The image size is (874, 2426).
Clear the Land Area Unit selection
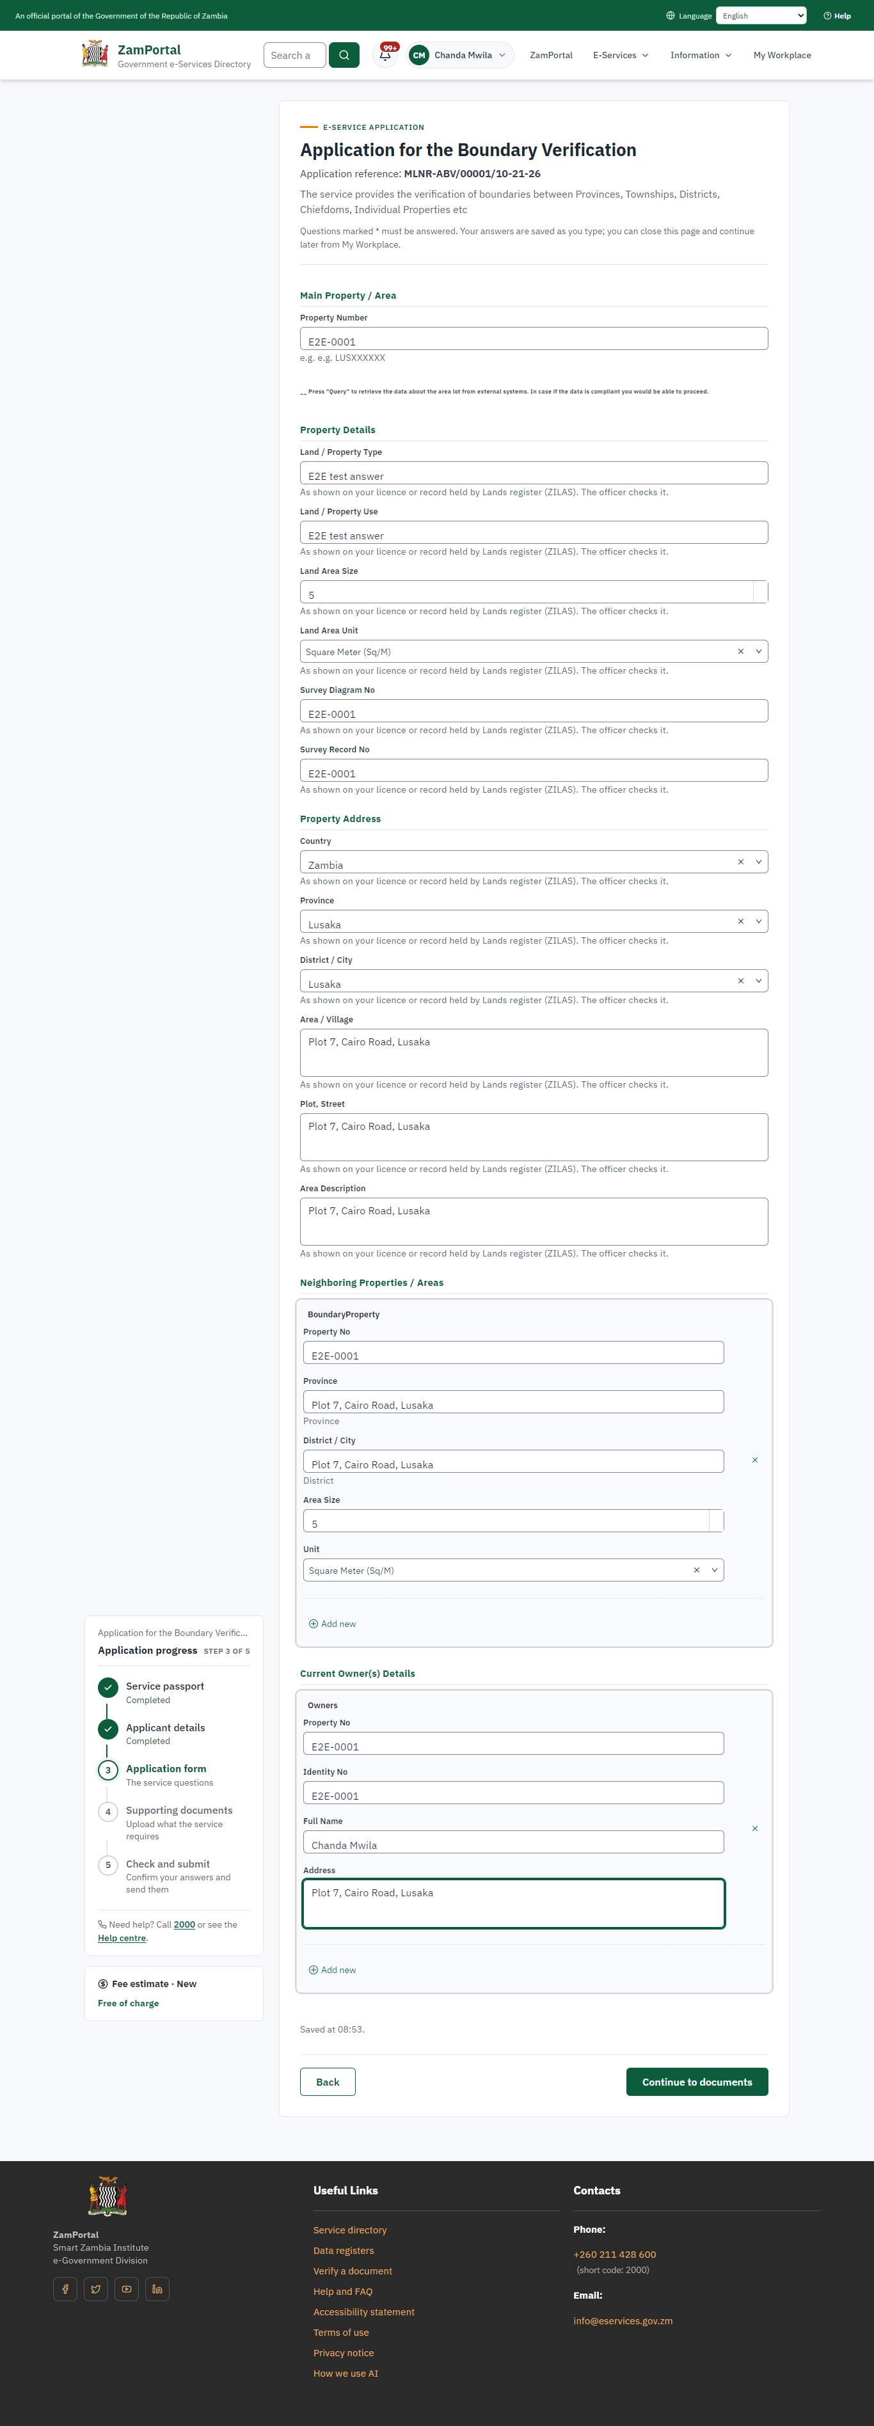tap(740, 651)
